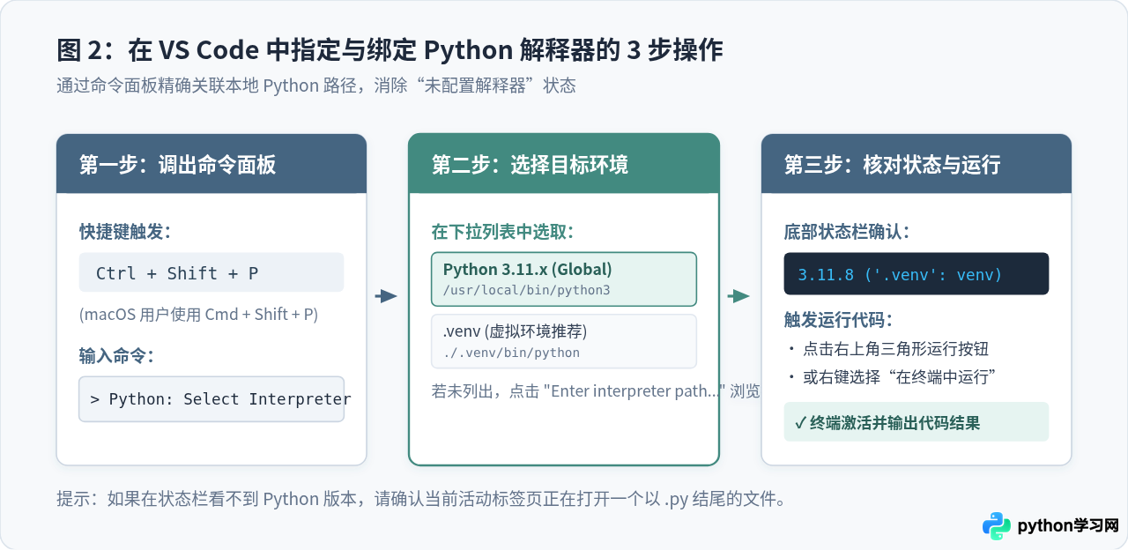This screenshot has width=1128, height=550.
Task: Click the subtitle about 未配置解释器 状态
Action: coord(315,85)
